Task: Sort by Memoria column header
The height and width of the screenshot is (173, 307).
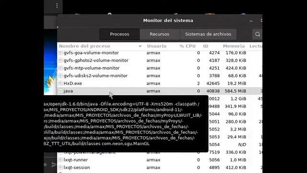Action: (234, 46)
